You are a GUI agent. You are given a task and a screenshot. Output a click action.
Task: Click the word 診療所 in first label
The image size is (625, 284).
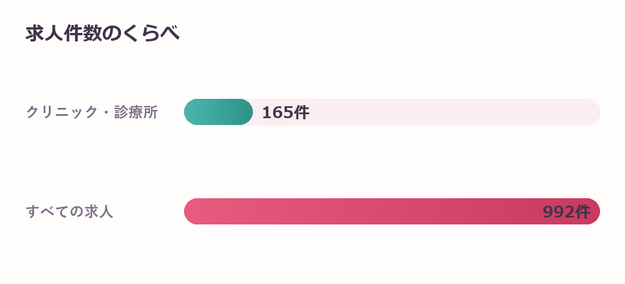click(x=136, y=112)
